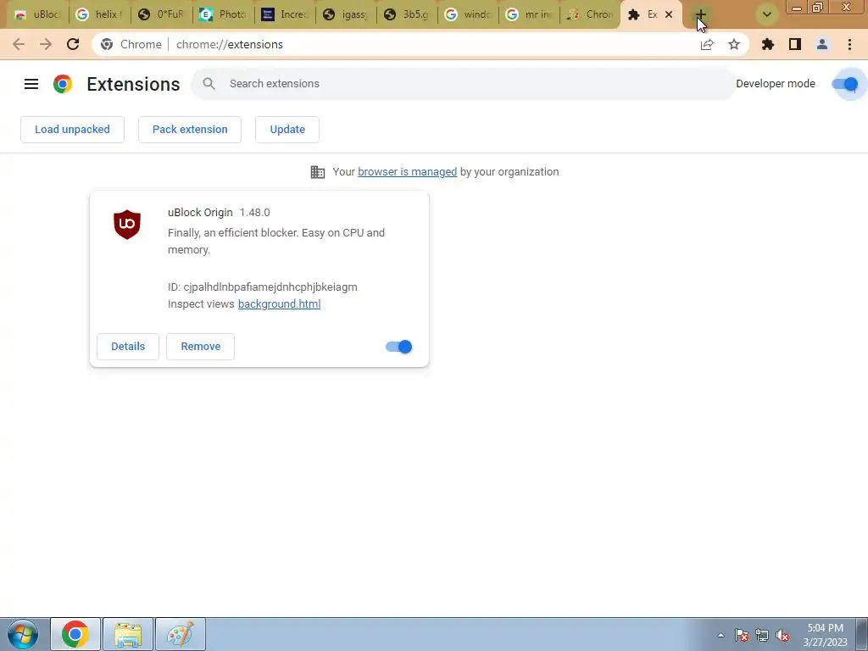Image resolution: width=868 pixels, height=651 pixels.
Task: Switch to the Photo tab
Action: pyautogui.click(x=223, y=15)
